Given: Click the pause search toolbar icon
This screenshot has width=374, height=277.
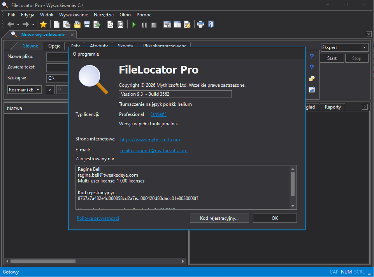Looking at the screenshot, I should click(x=144, y=25).
